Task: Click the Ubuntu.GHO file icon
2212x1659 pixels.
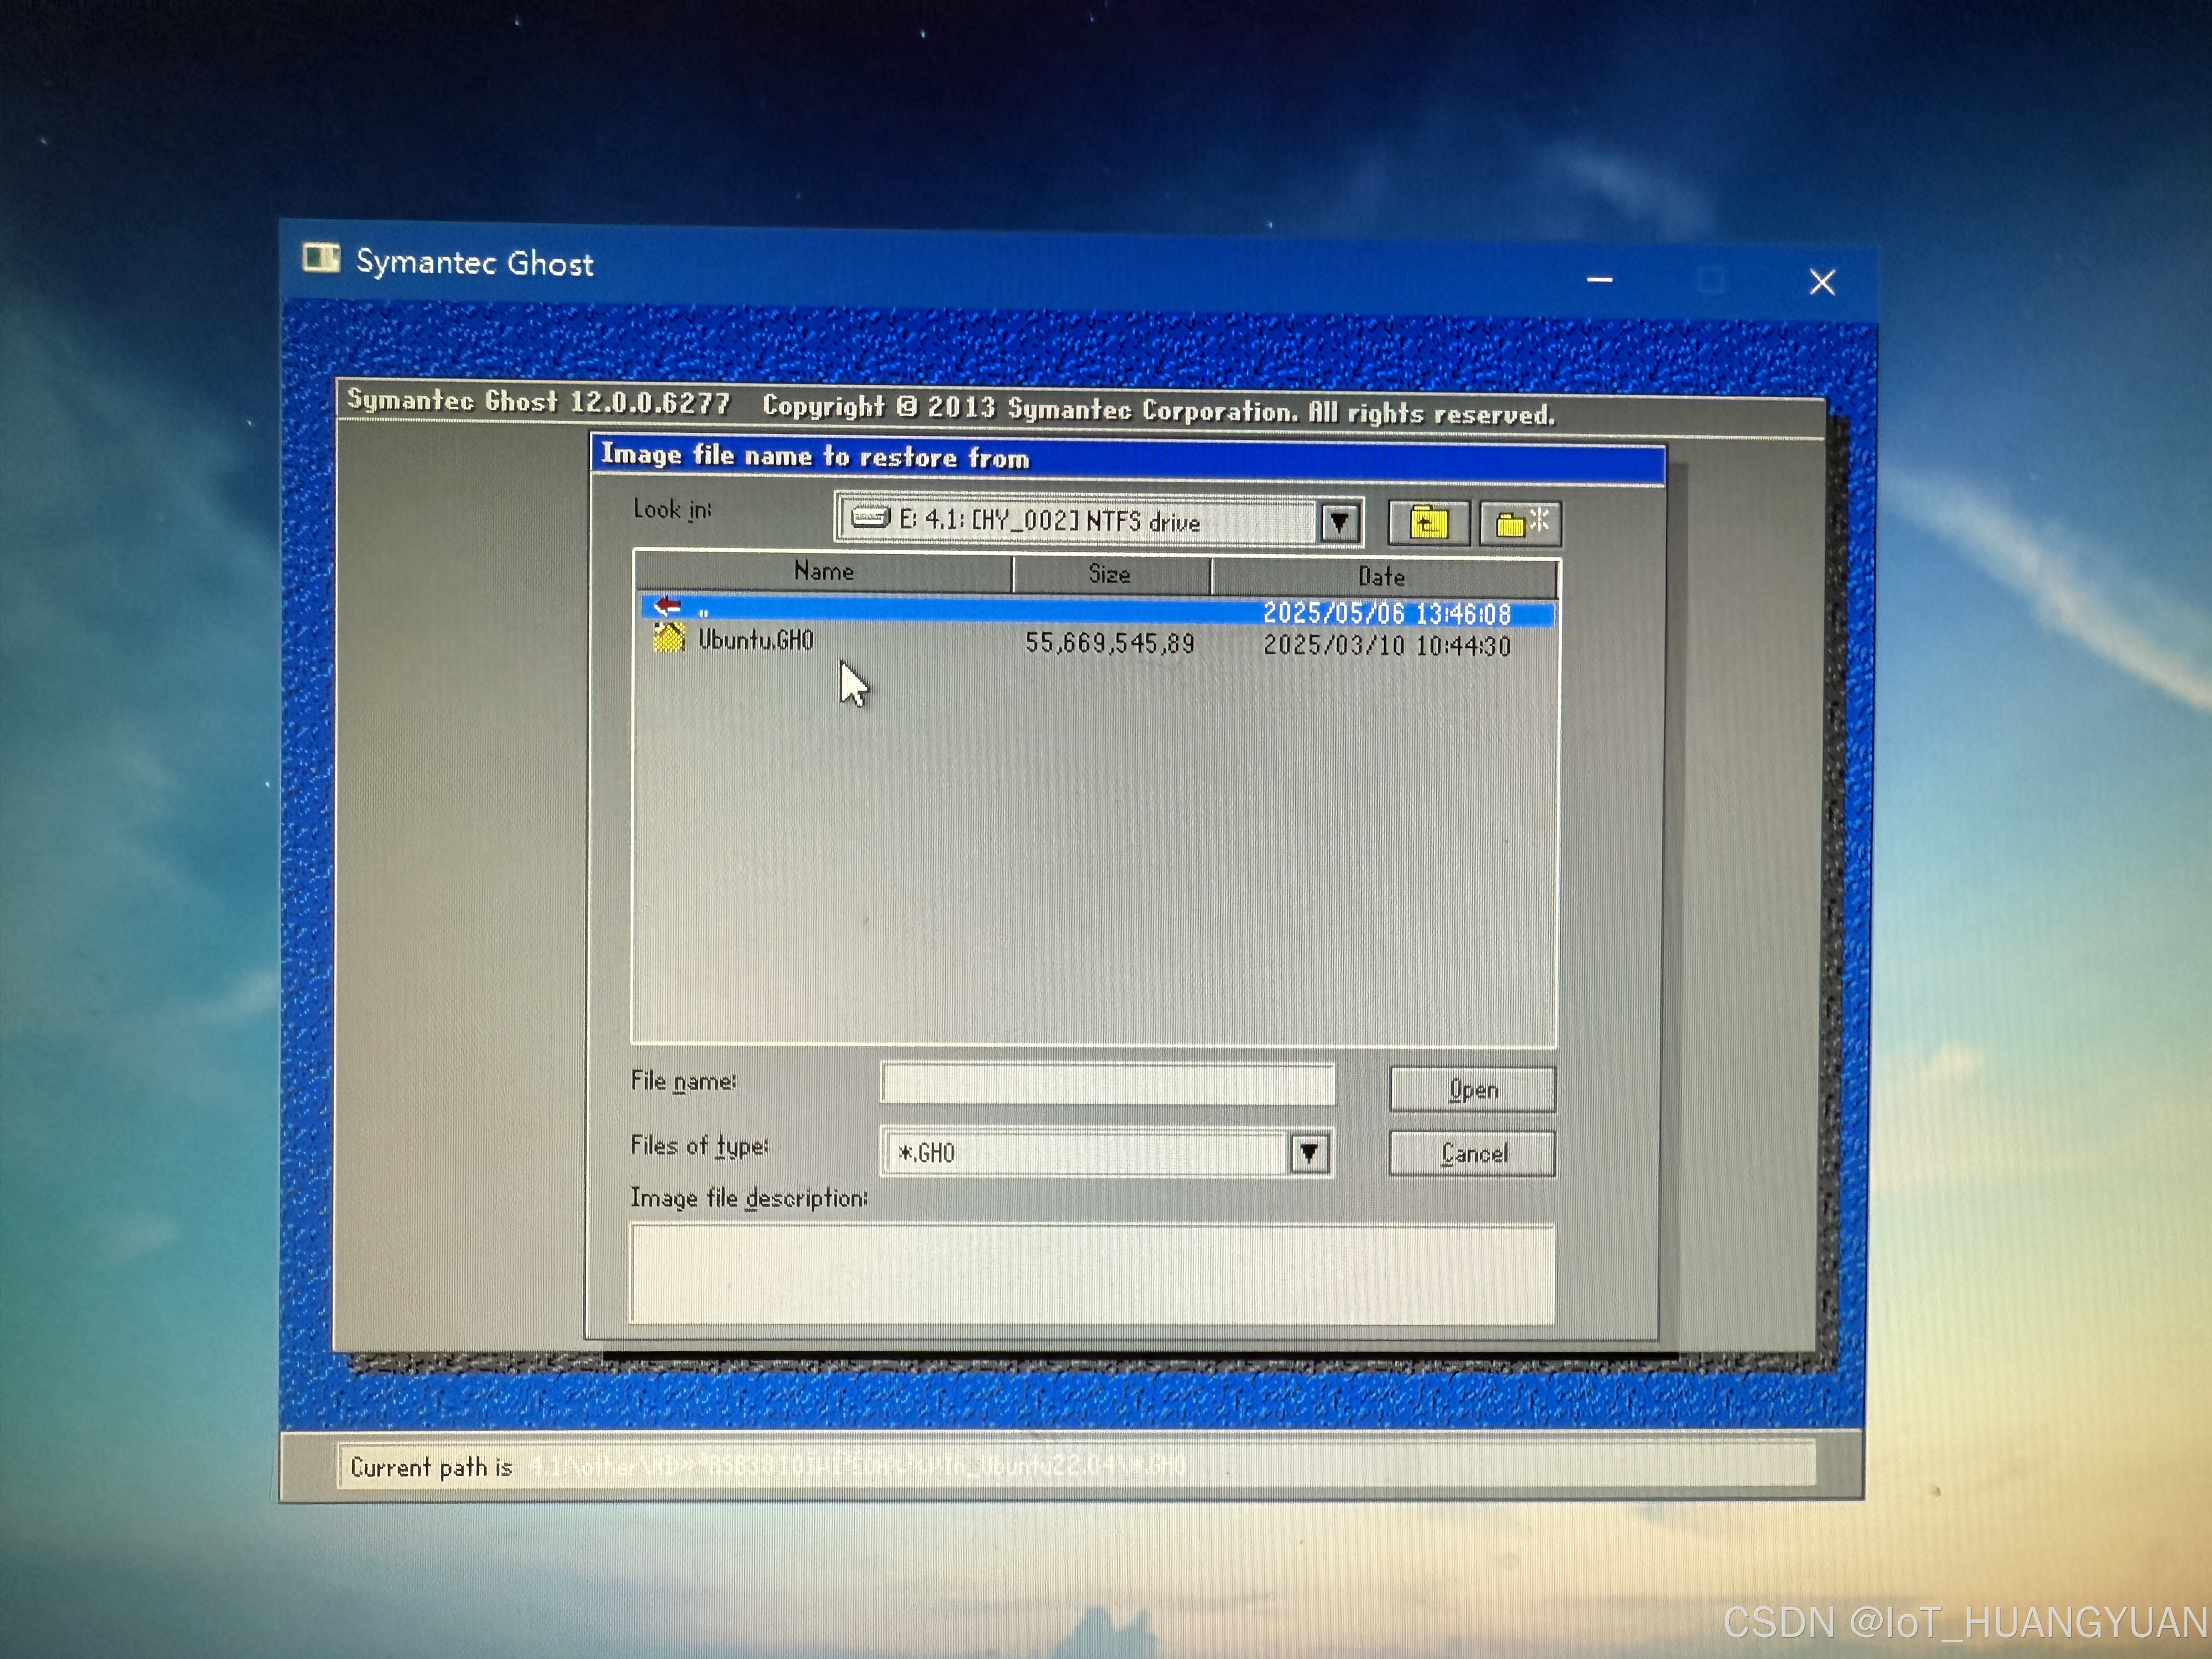Action: point(668,638)
